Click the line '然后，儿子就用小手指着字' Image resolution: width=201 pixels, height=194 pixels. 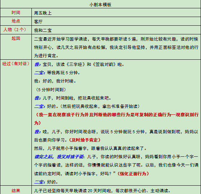coord(90,148)
